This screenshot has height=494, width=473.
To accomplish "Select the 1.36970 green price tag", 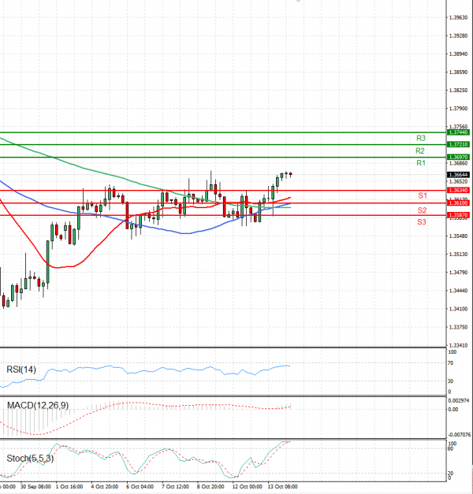I will [x=458, y=157].
